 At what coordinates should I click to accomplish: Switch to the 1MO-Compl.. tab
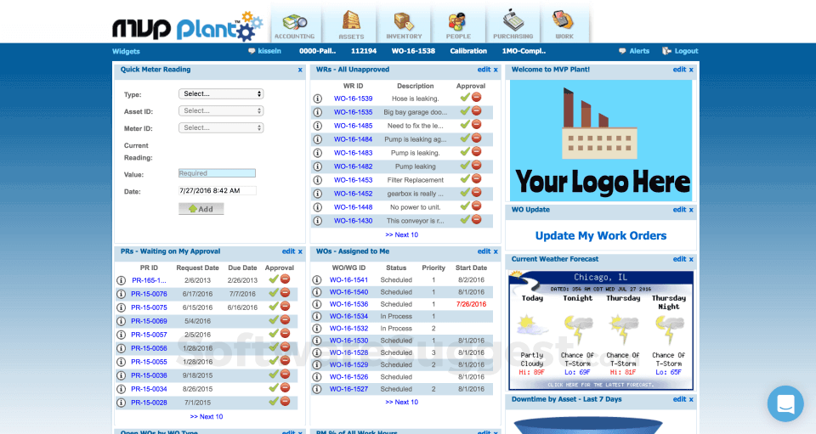click(x=524, y=51)
